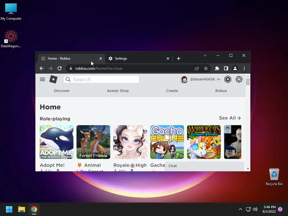Open the network tray icon
The width and height of the screenshot is (288, 216).
click(248, 209)
